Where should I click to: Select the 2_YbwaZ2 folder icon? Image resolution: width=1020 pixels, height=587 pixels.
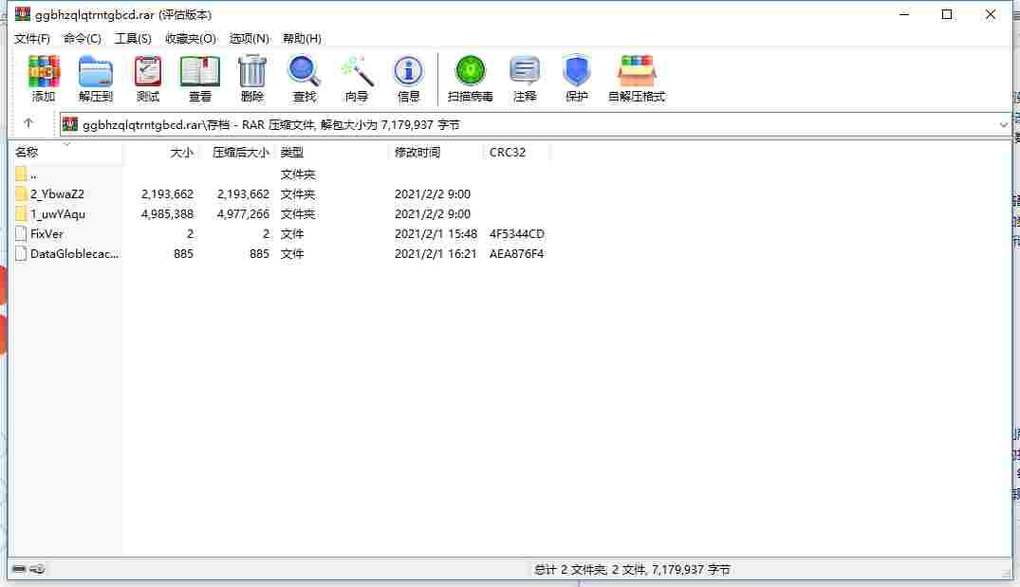point(21,193)
